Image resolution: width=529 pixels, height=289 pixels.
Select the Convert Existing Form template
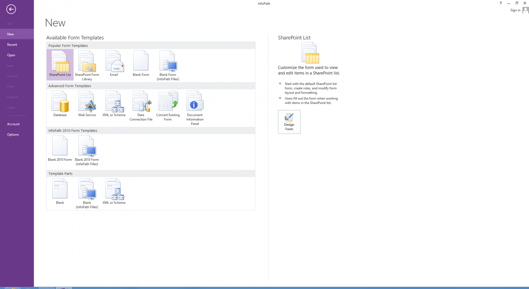click(x=168, y=106)
